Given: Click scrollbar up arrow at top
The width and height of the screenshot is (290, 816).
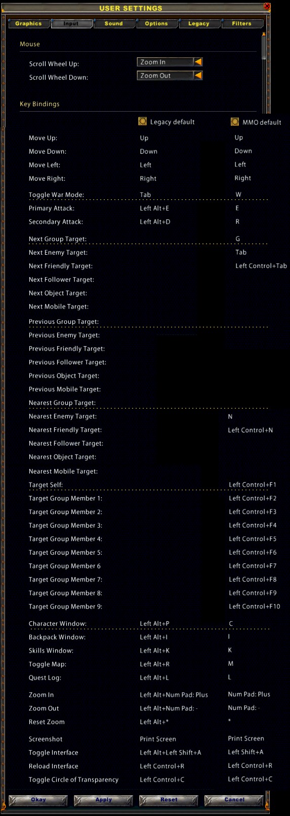Looking at the screenshot, I should point(264,34).
